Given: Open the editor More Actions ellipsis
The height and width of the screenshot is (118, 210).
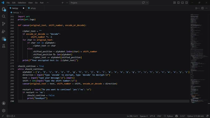Looking at the screenshot, I should pos(206,8).
